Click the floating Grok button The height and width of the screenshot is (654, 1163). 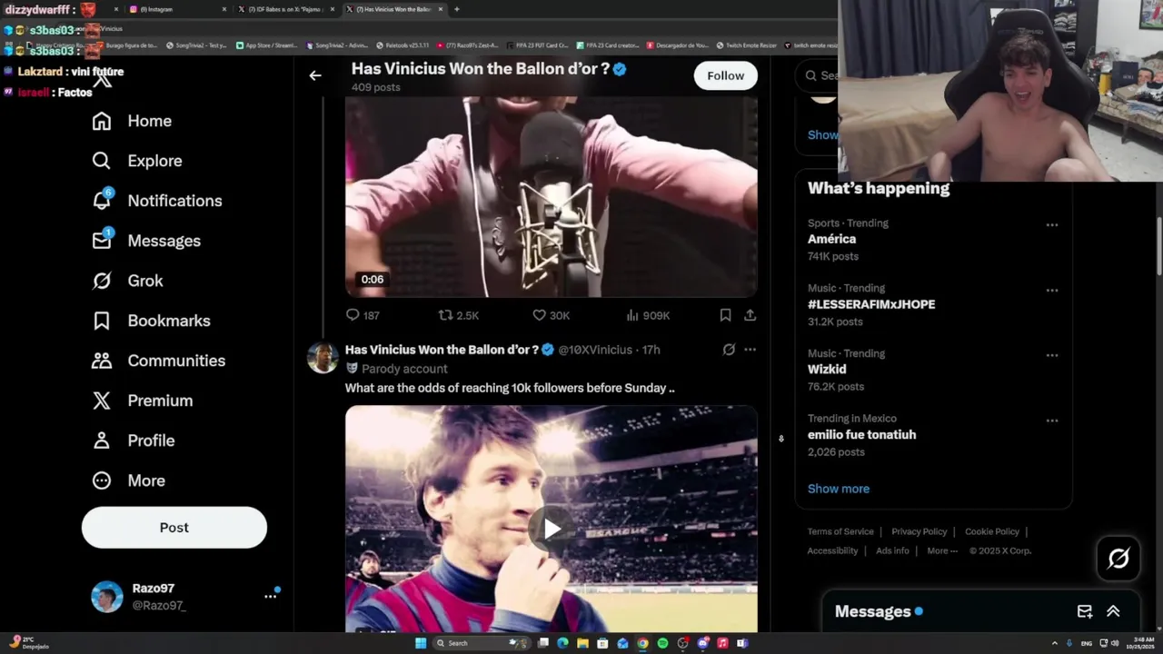[x=1118, y=559]
